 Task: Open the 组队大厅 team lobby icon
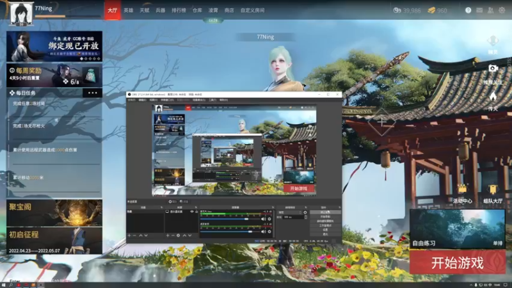click(493, 189)
